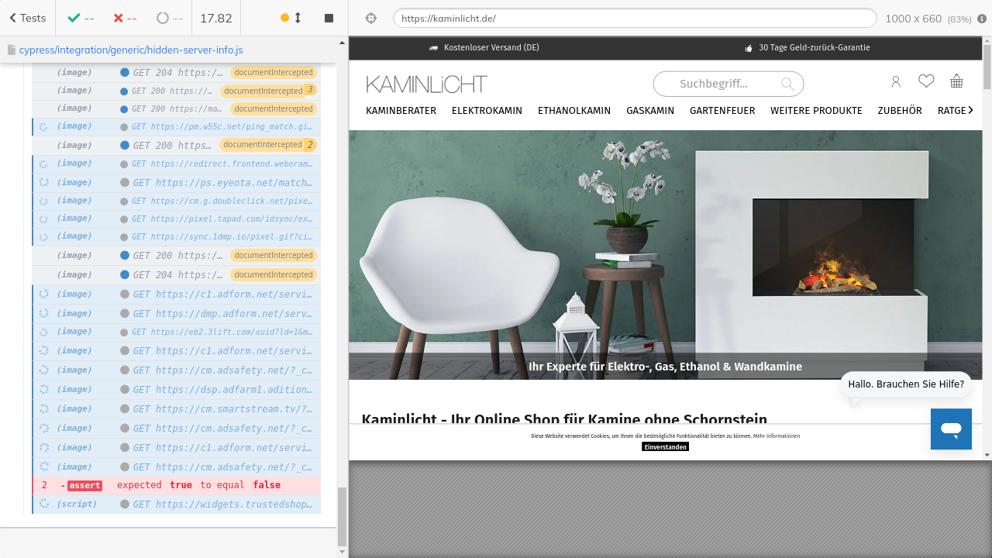This screenshot has width=992, height=558.
Task: Toggle auto-scrolling arrow icon in Cypress header
Action: click(298, 18)
